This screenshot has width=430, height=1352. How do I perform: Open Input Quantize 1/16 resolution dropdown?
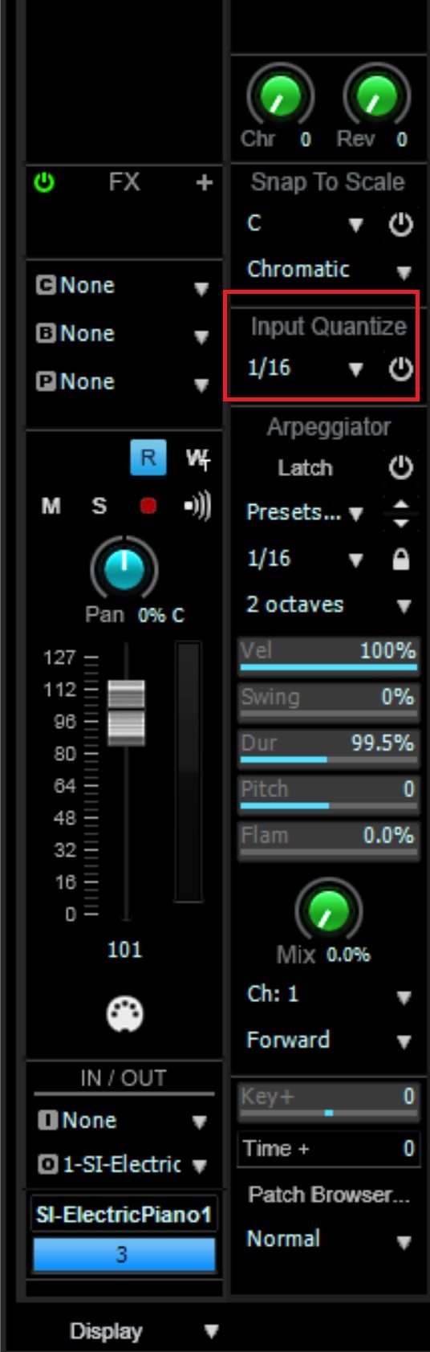pos(306,369)
